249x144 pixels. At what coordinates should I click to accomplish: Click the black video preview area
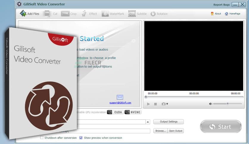[x=194, y=56]
